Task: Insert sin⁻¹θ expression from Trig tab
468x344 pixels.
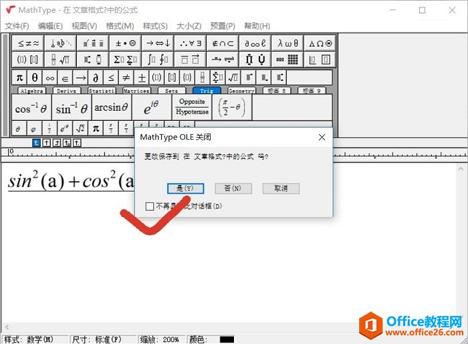Action: click(72, 108)
